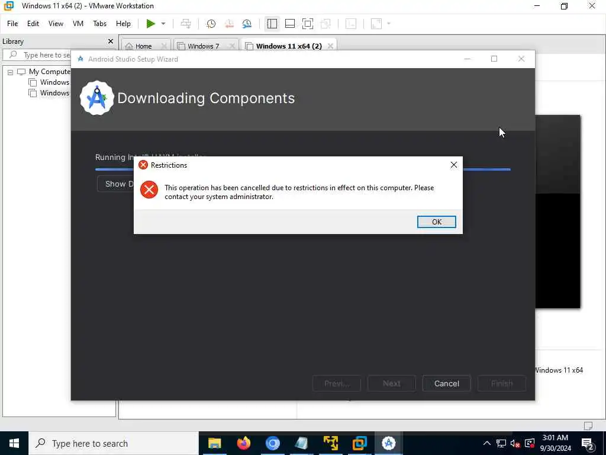Click the message log icon in VMware status bar
Viewport: 606px width, 455px height.
588,425
